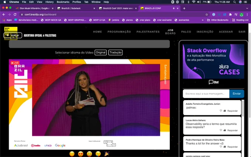Open the PALESTRANTES nav link
Image resolution: width=251 pixels, height=157 pixels.
[x=148, y=32]
